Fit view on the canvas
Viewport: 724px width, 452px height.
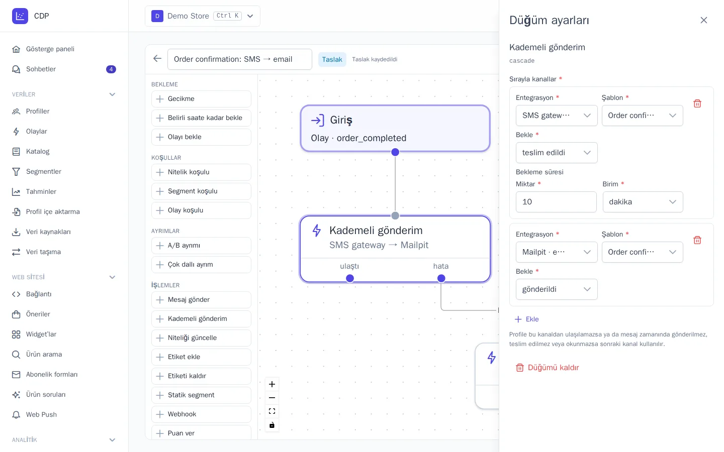pyautogui.click(x=272, y=411)
